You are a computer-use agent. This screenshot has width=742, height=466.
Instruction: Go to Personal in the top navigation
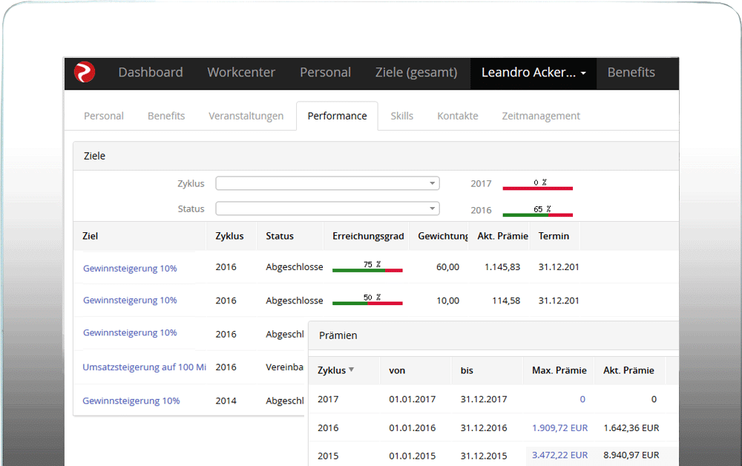click(326, 73)
